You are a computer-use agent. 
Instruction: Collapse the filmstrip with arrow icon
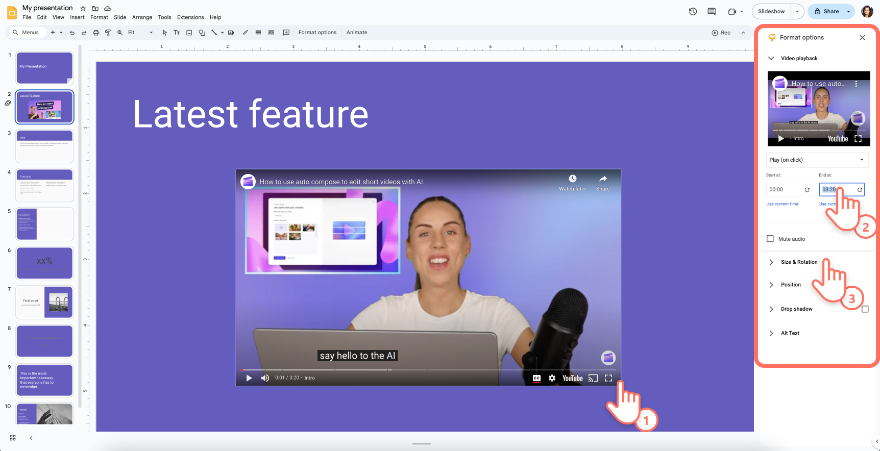click(x=31, y=438)
